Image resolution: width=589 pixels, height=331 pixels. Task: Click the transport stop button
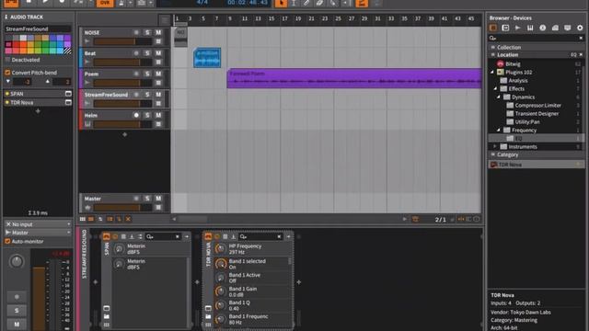pyautogui.click(x=29, y=2)
